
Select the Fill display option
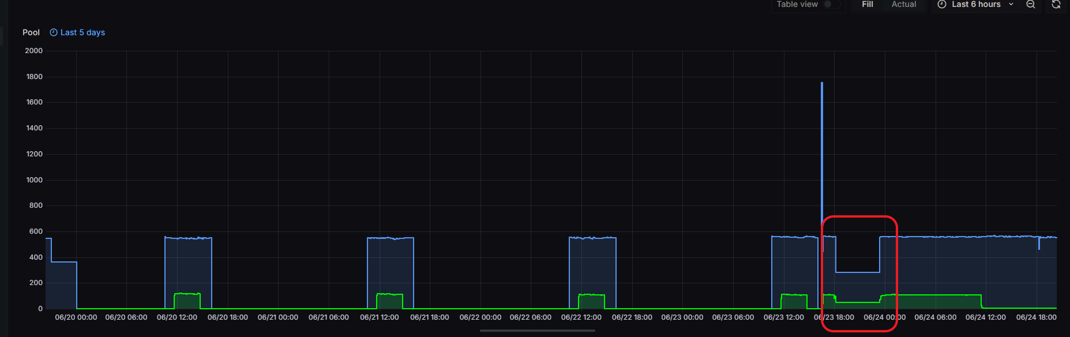868,4
